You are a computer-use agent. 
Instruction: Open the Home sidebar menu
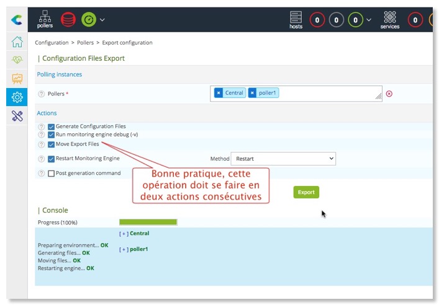[x=17, y=42]
